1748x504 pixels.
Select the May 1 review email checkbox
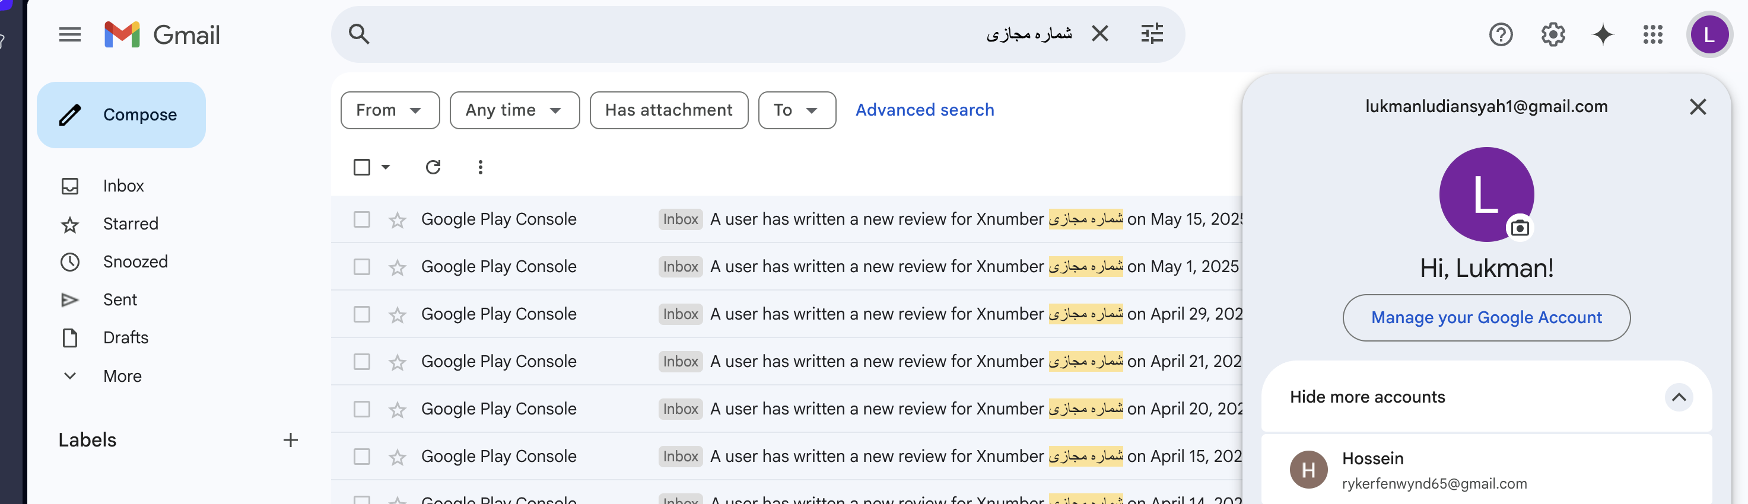pyautogui.click(x=362, y=267)
